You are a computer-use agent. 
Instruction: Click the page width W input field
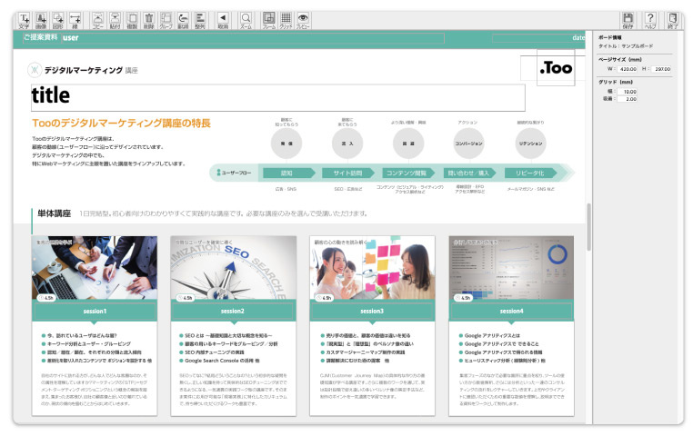click(x=628, y=69)
